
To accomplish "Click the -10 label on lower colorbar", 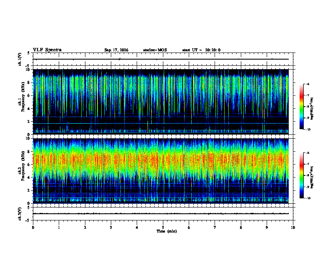I will [308, 198].
